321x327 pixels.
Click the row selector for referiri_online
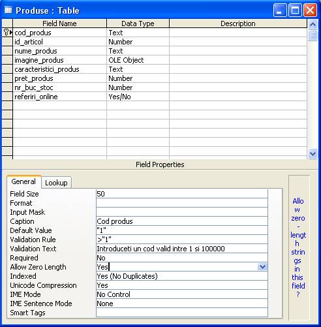7,97
